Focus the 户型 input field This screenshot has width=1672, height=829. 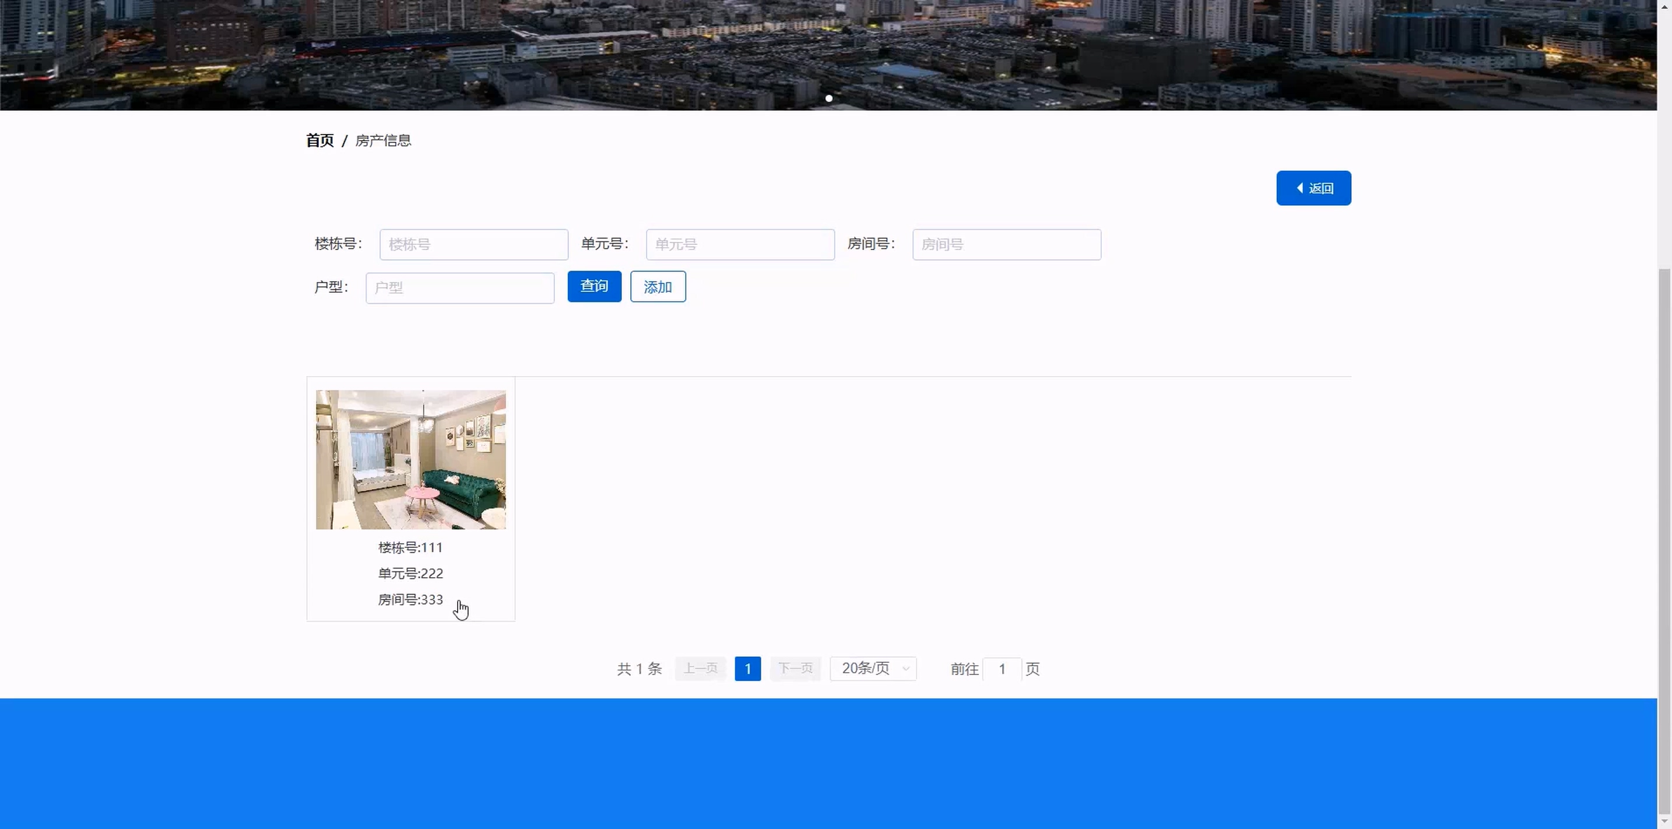coord(459,287)
